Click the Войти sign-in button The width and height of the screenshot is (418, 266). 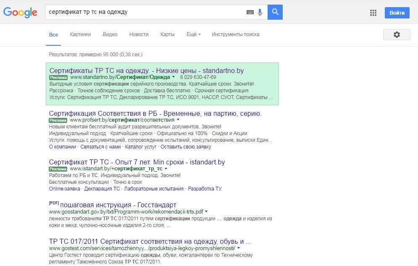[x=397, y=13]
